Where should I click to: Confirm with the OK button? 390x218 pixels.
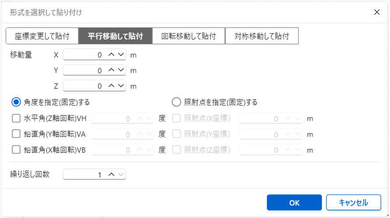pos(294,203)
